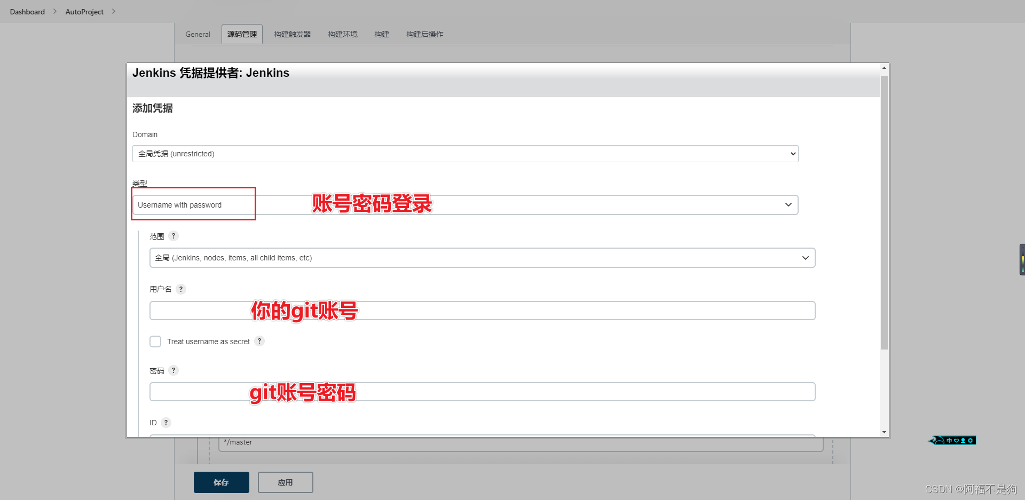Open the 构建 tab
1025x500 pixels.
(x=382, y=34)
